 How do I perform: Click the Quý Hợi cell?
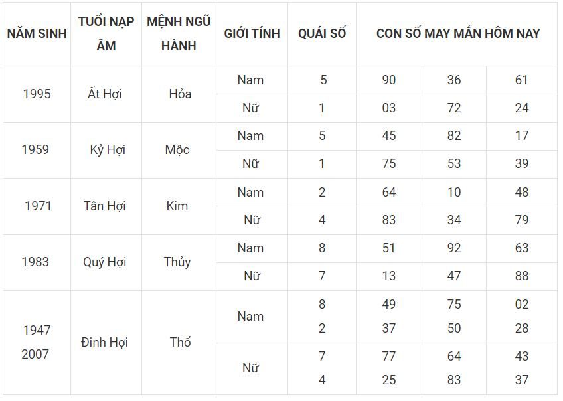(104, 262)
